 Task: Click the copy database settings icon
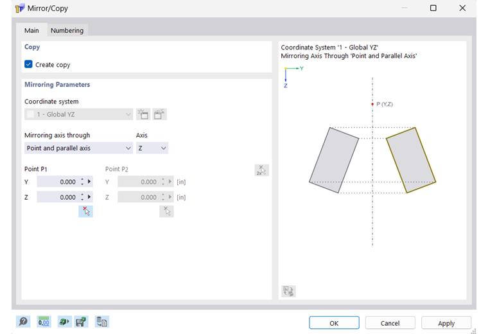pyautogui.click(x=101, y=322)
